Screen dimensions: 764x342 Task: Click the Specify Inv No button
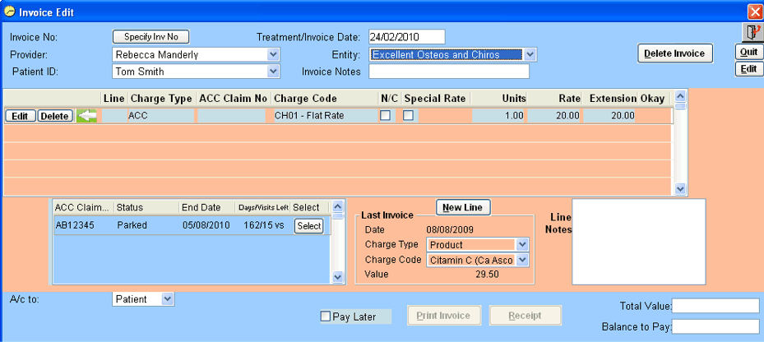point(150,36)
